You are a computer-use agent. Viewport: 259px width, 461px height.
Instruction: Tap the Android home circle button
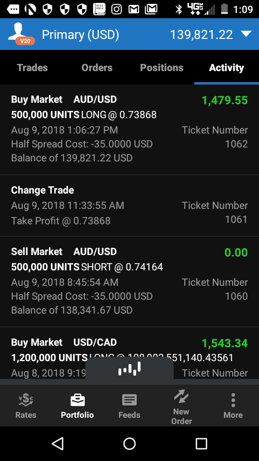coord(129,443)
